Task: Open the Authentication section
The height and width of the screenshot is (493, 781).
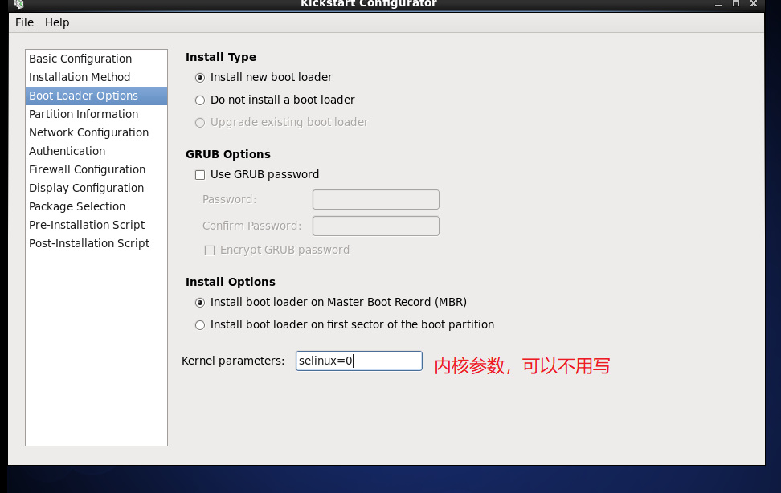Action: [96, 151]
